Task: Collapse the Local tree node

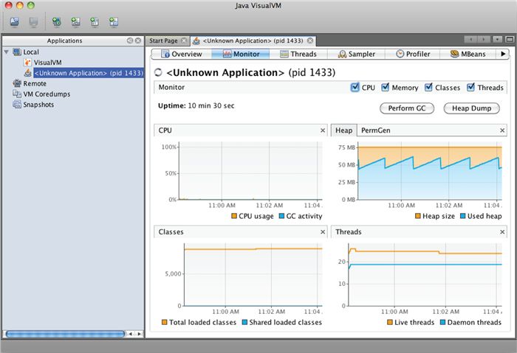Action: coord(7,52)
